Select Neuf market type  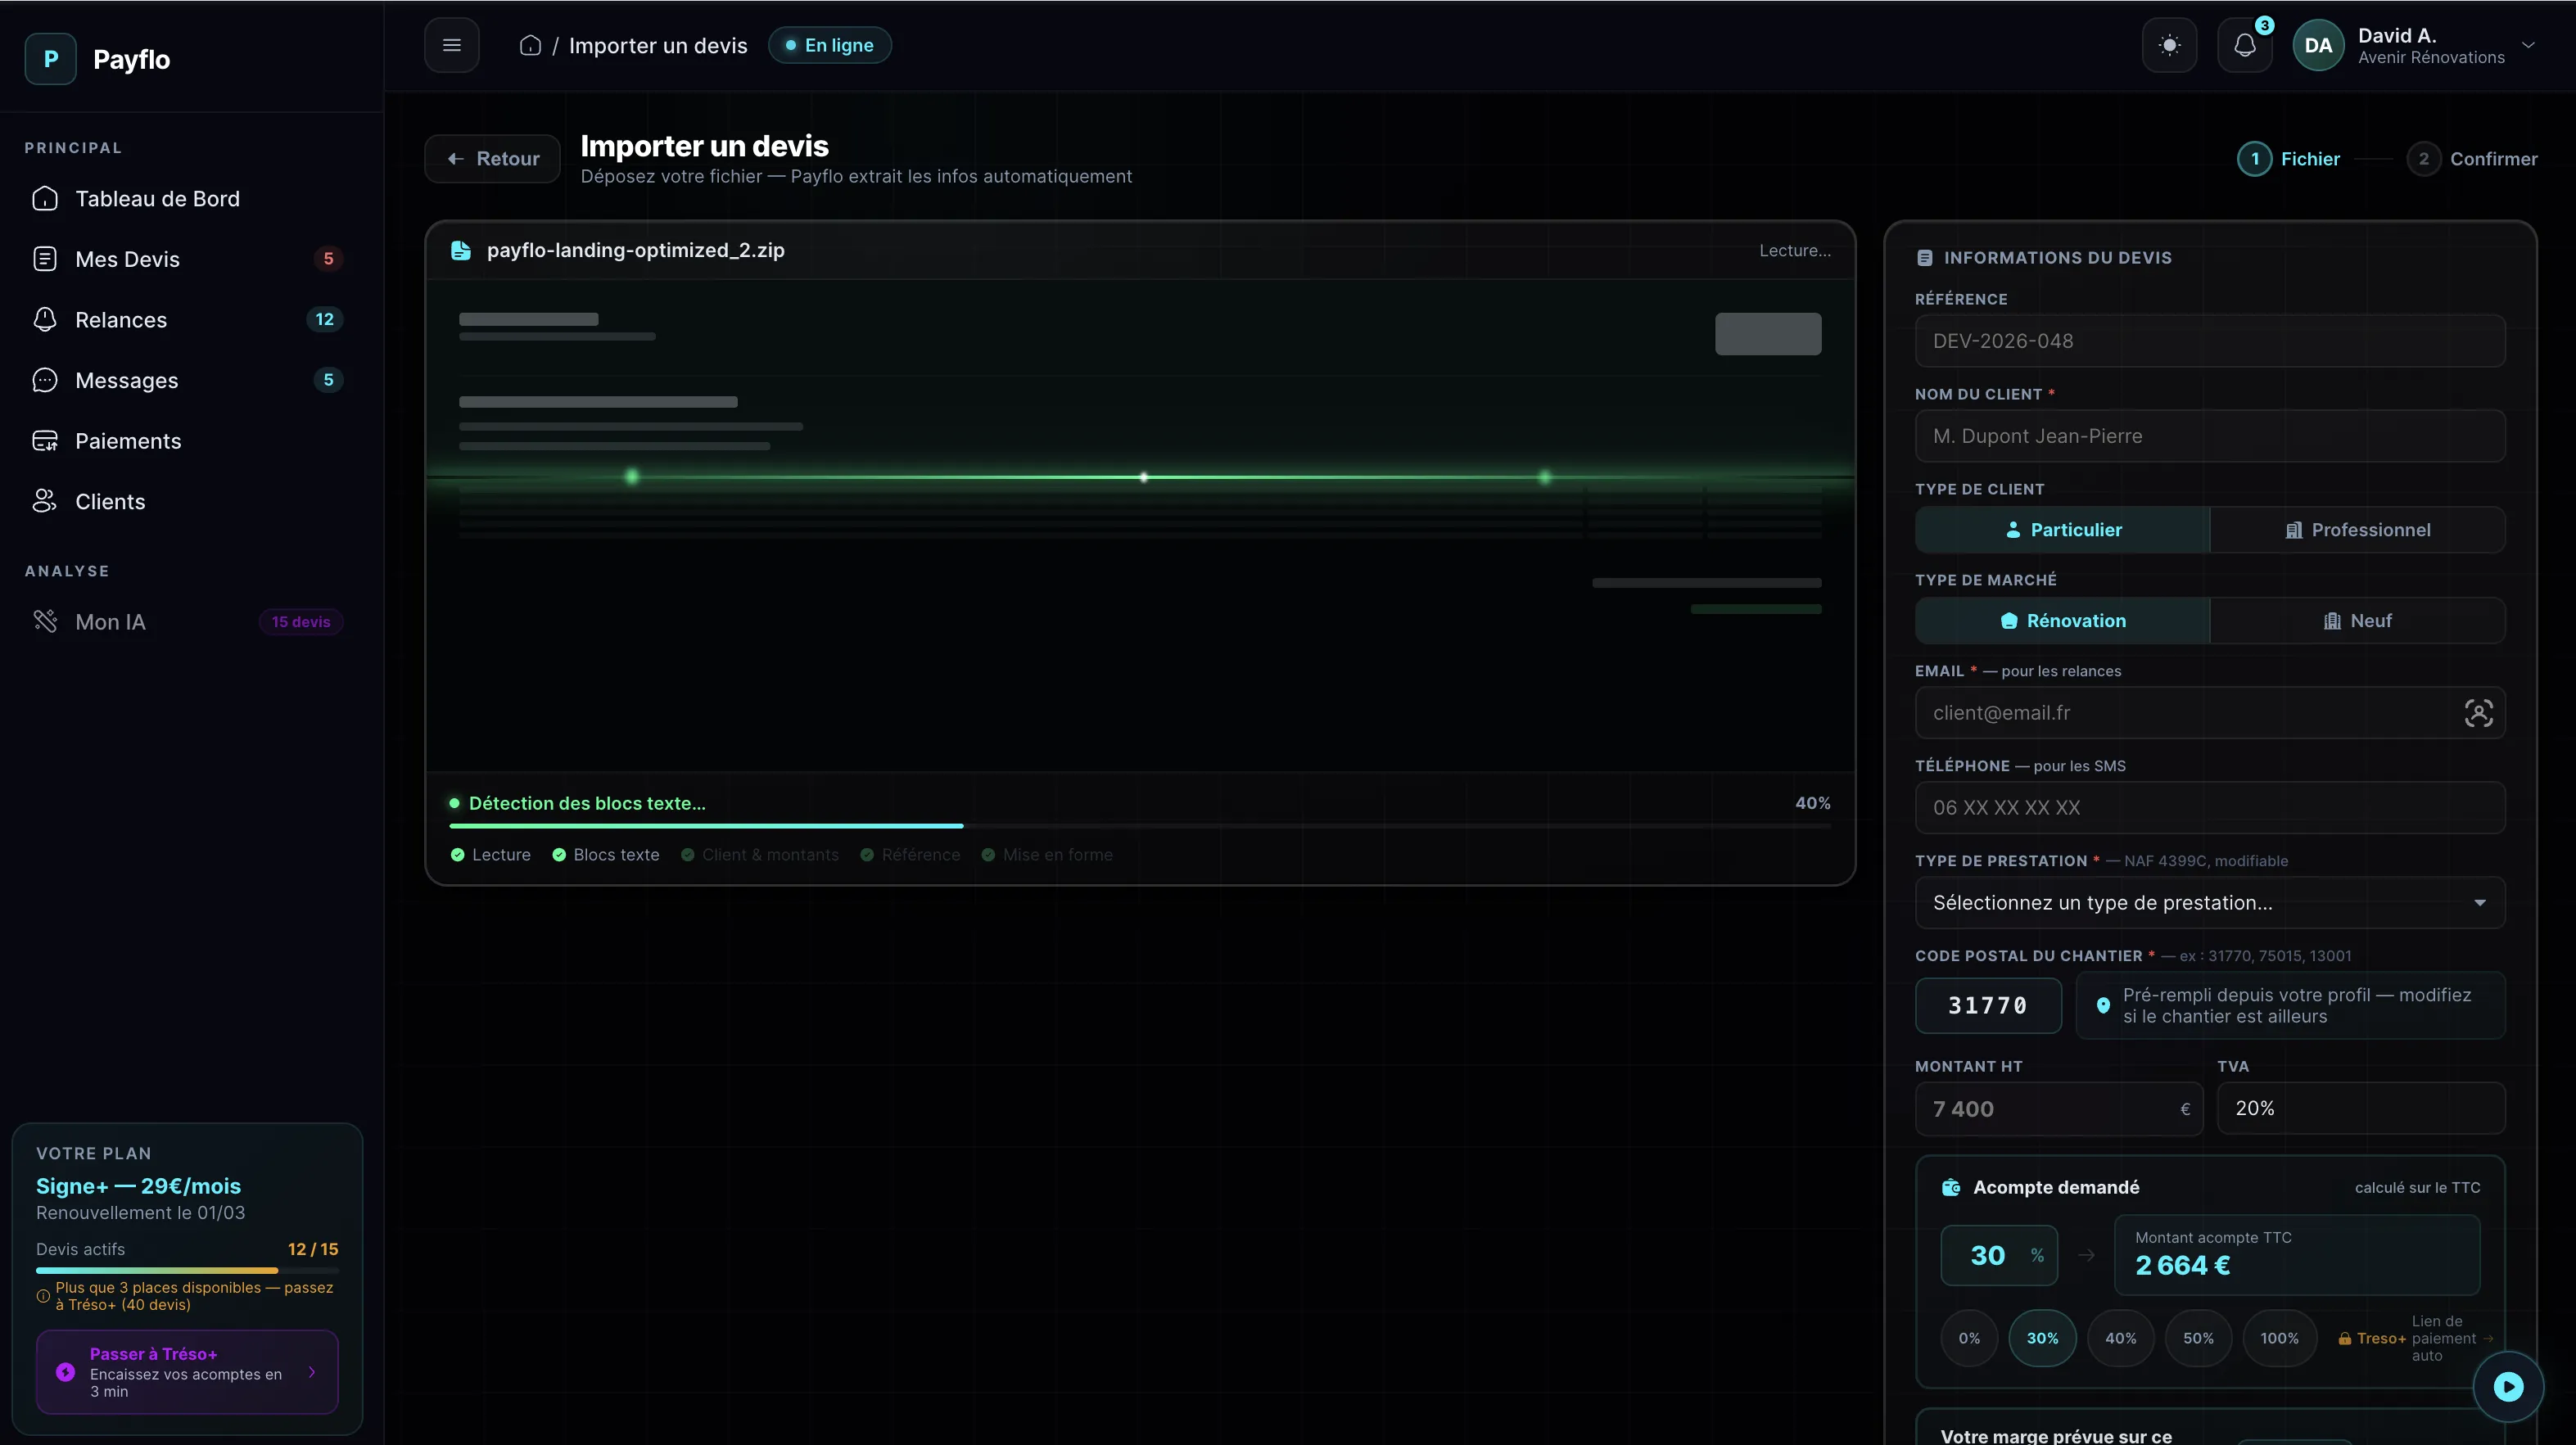point(2357,621)
